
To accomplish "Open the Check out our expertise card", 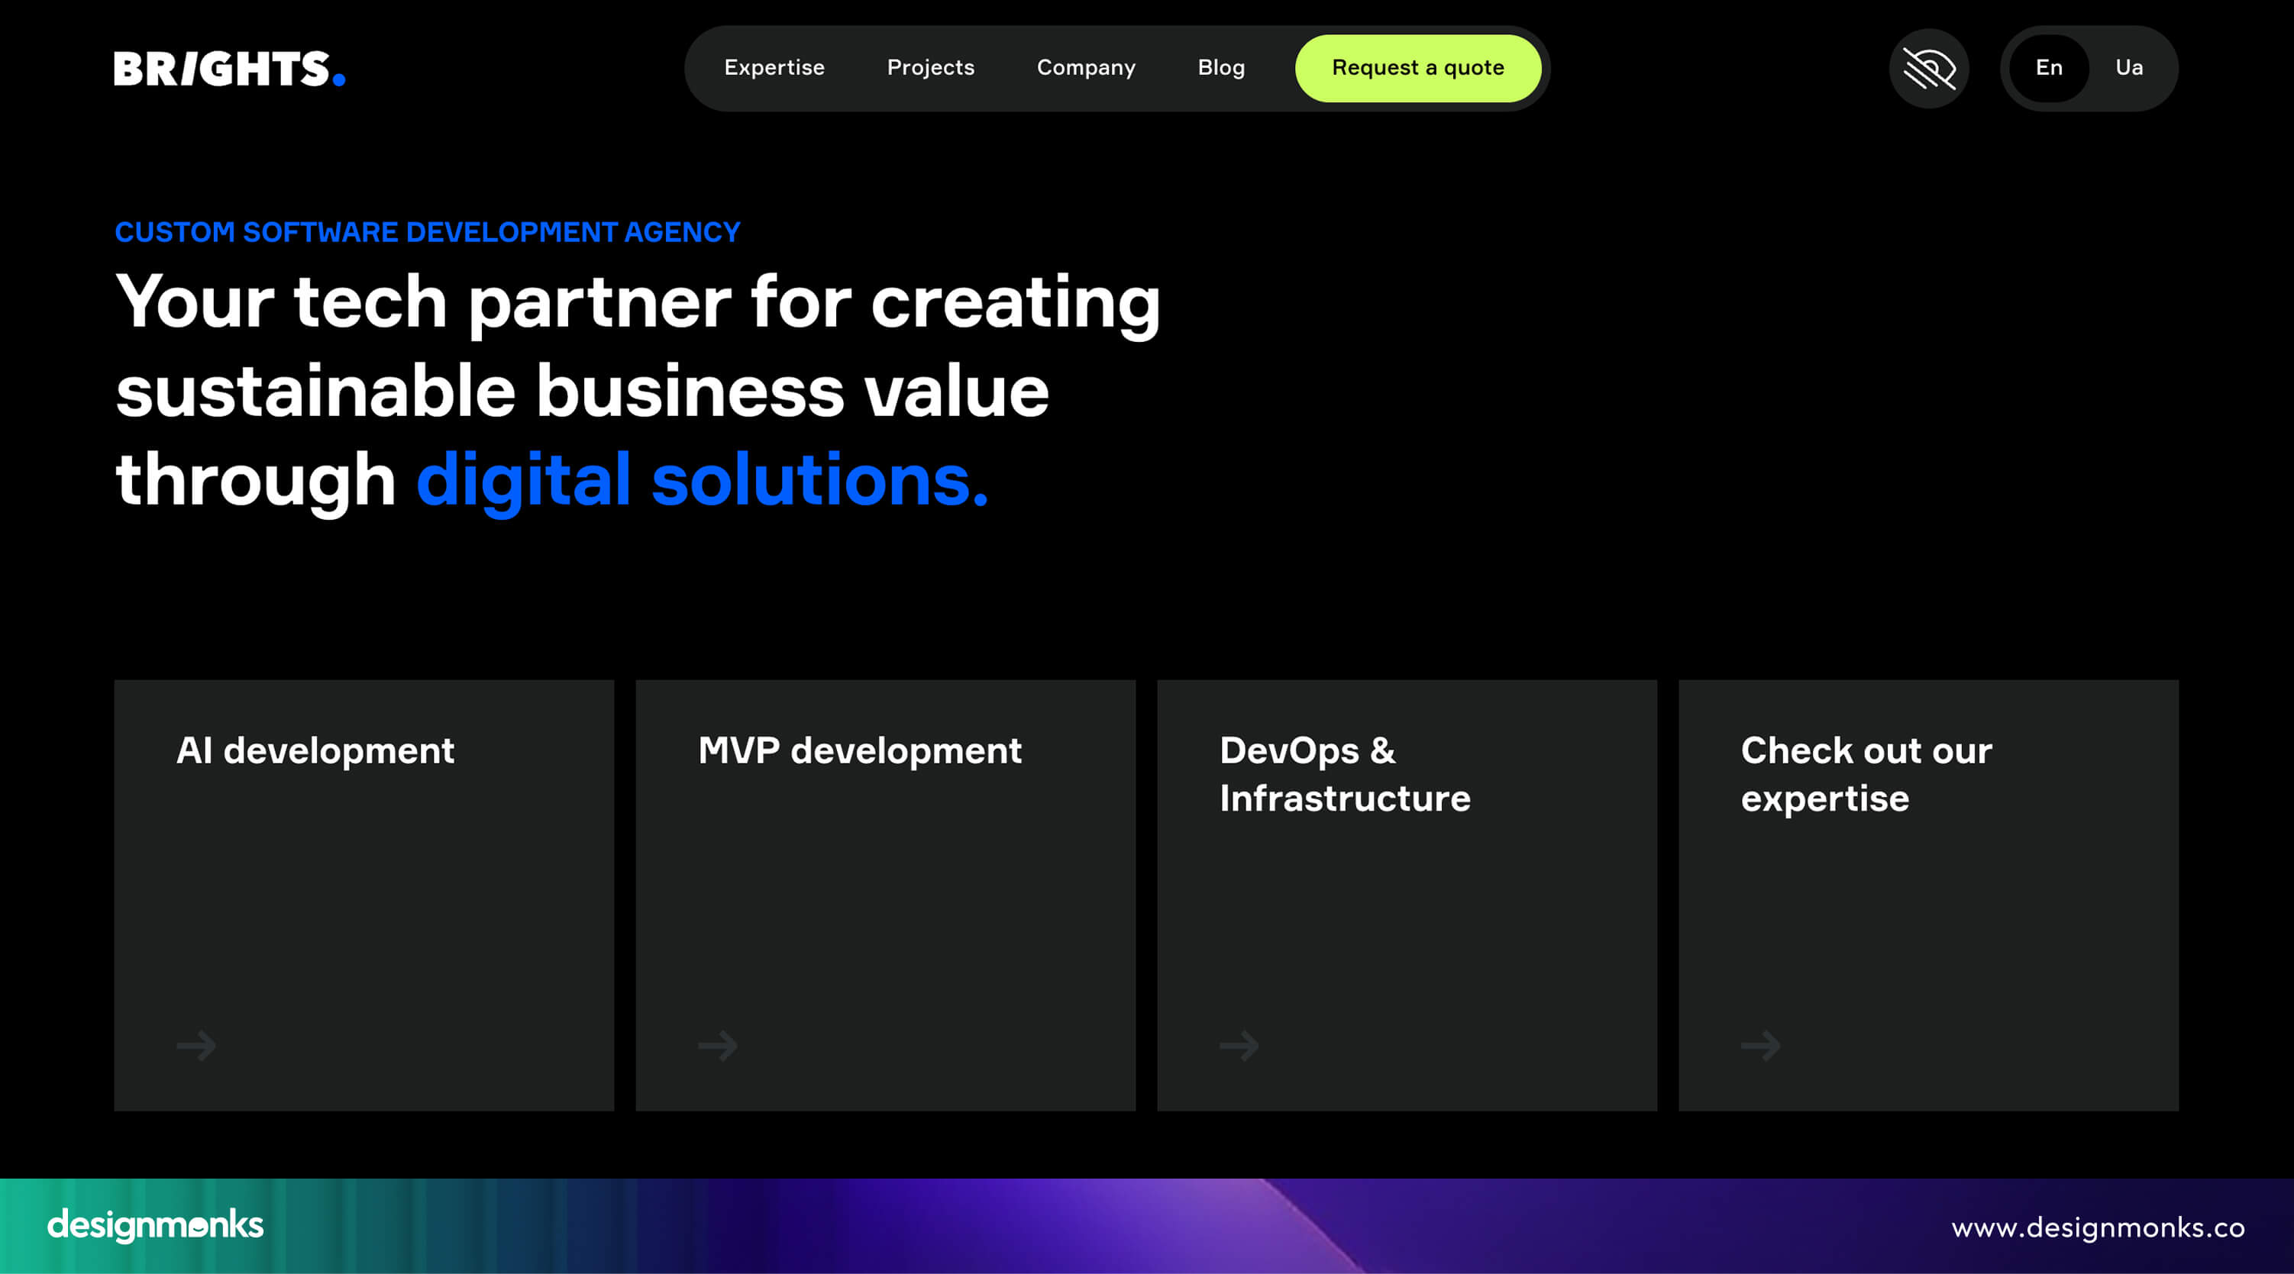I will pyautogui.click(x=1929, y=895).
